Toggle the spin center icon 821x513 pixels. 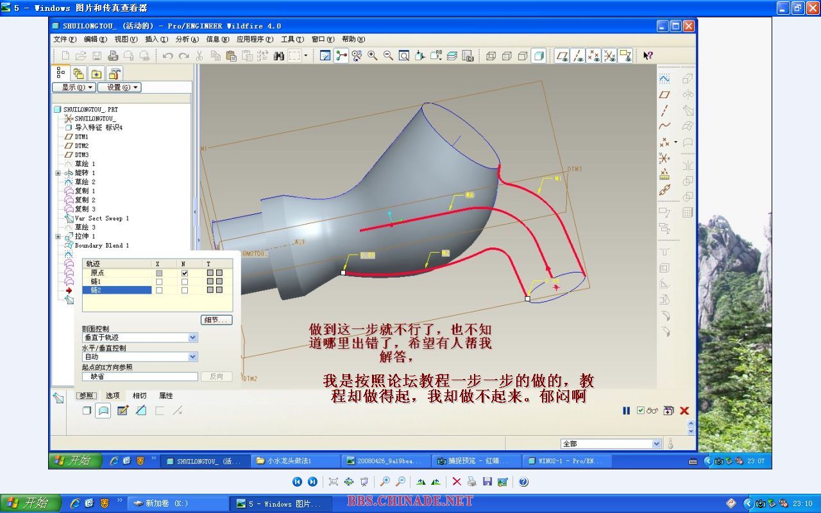click(x=341, y=56)
